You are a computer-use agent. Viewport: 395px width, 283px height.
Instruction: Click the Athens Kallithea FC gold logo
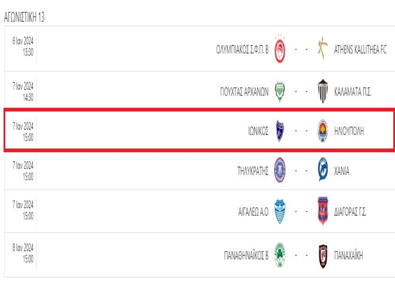[x=322, y=48]
